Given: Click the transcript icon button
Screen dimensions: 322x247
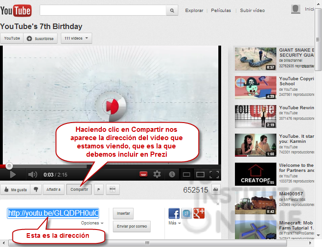Looking at the screenshot, I should tap(112, 189).
